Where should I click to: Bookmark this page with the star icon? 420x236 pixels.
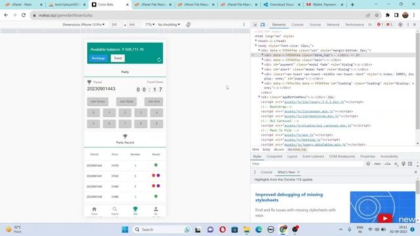point(377,15)
